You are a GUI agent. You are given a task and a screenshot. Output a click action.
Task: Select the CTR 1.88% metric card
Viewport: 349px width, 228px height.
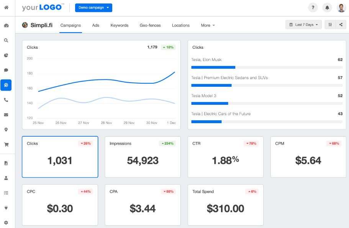226,157
